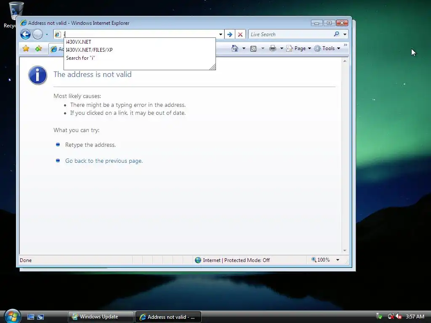Open the Favorites Center star icon
Viewport: 431px width, 323px height.
point(26,49)
